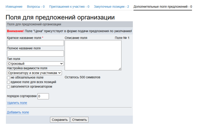Screen dimensions: 197x129
Task: Go to Закупочные позиции - 2 tab
Action: click(111, 7)
